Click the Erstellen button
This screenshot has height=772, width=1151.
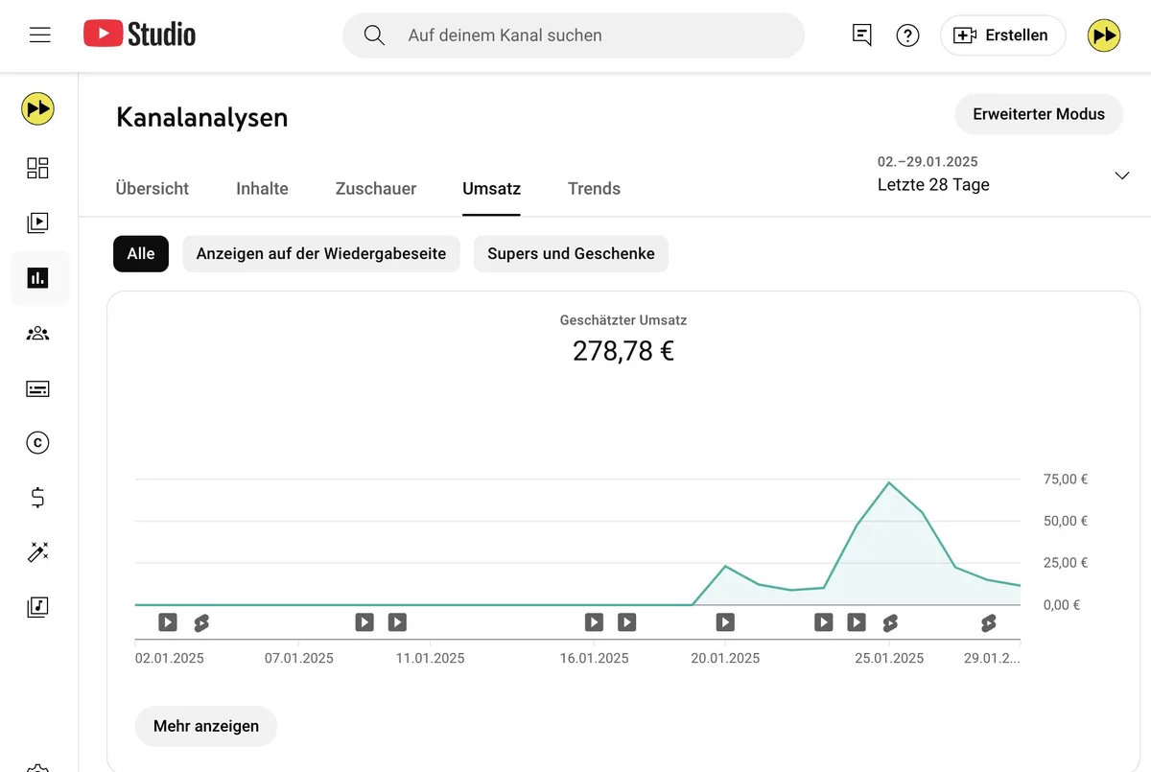point(1002,35)
